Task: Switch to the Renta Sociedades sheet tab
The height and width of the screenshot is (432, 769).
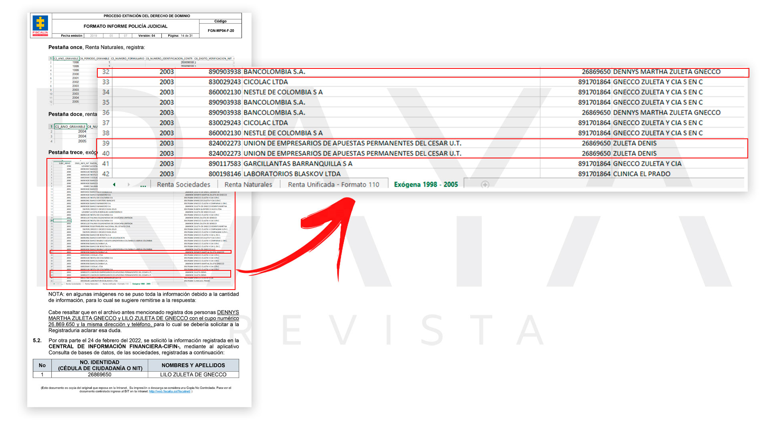Action: click(x=183, y=184)
